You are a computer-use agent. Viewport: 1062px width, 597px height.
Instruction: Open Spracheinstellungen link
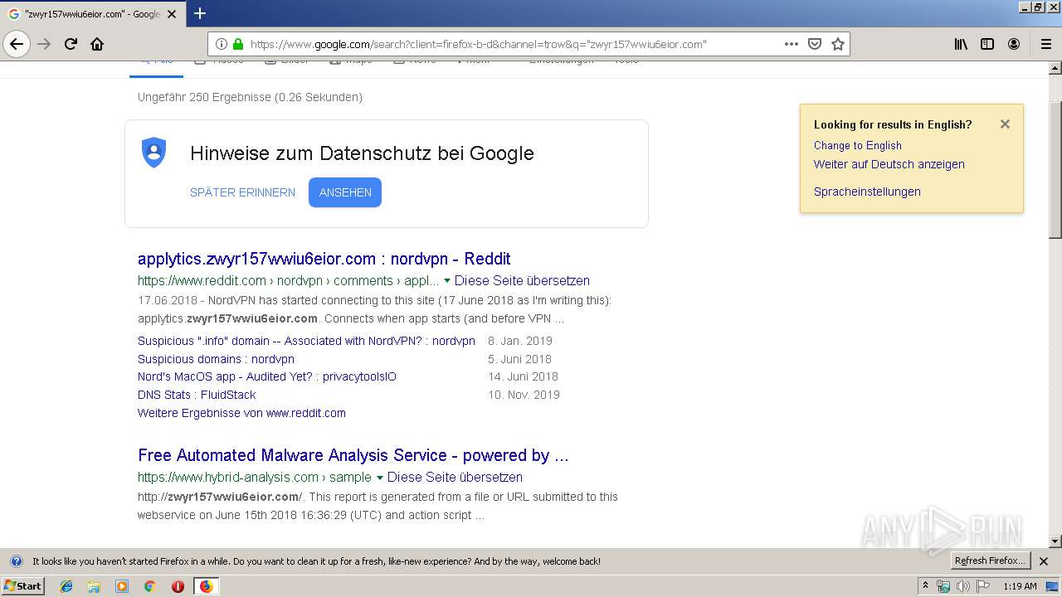[x=867, y=192]
